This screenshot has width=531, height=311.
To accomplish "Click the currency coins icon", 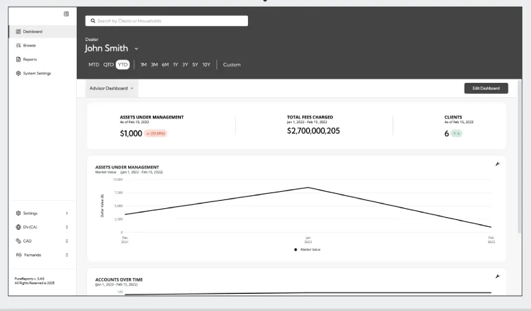I will (x=18, y=241).
